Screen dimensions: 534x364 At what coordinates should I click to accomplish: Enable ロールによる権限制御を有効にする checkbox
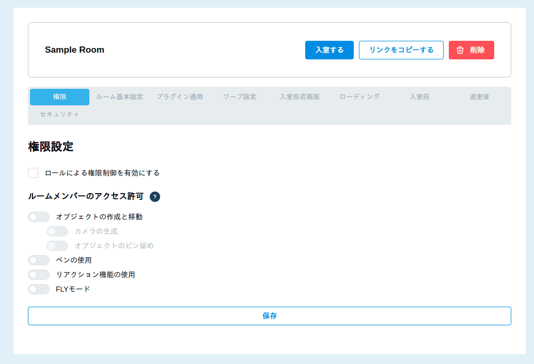[33, 173]
